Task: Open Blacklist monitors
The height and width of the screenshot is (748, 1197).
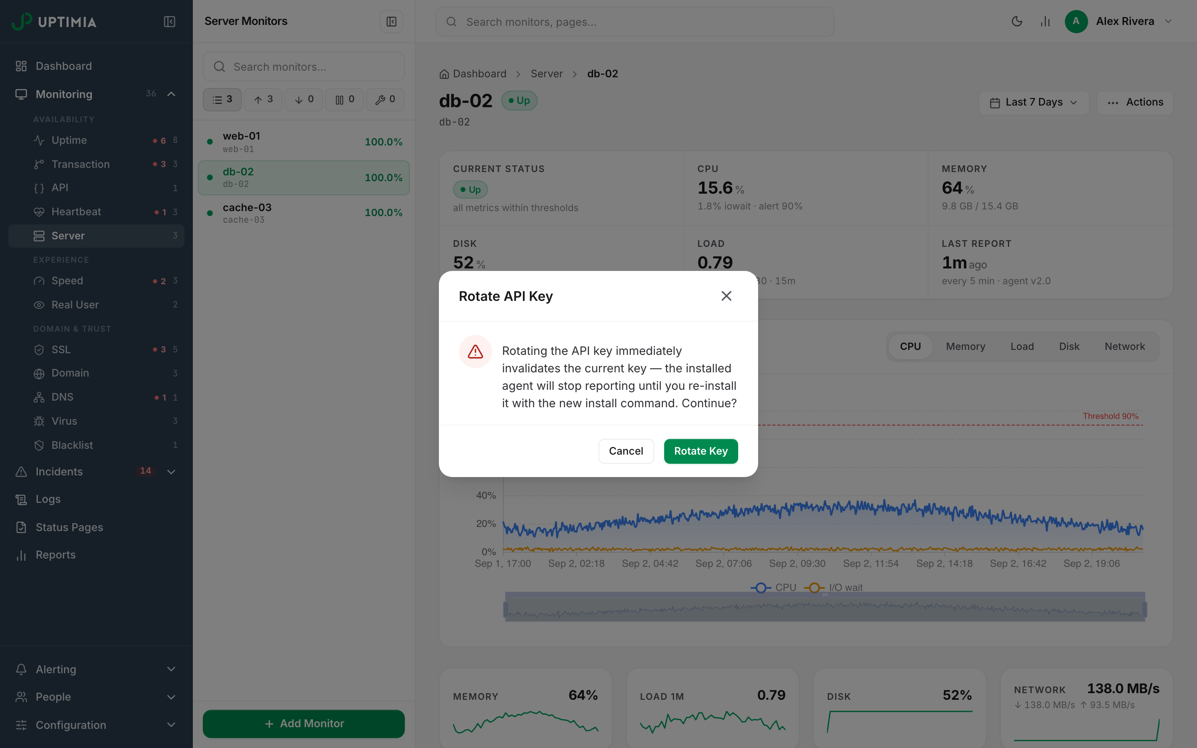Action: coord(96,445)
